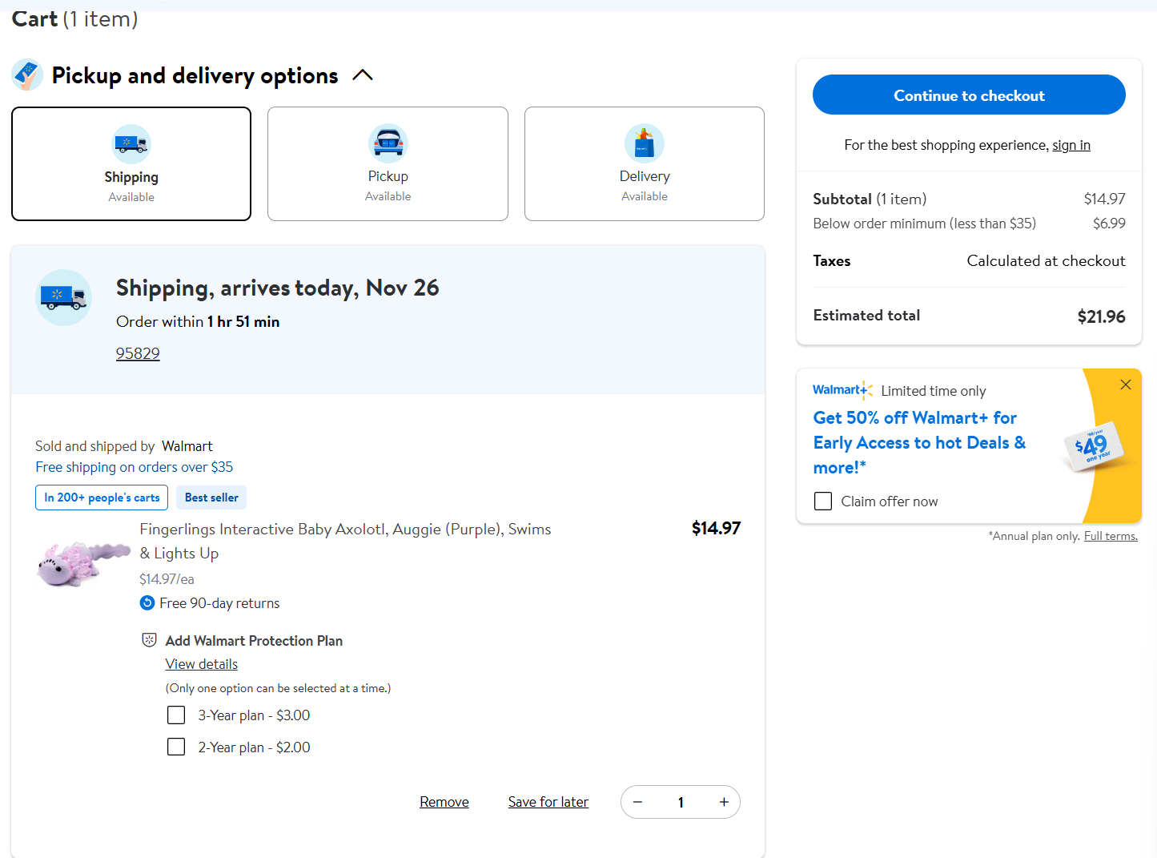This screenshot has height=858, width=1157.
Task: Open the Fingerlings Interactive Baby Axolotl title
Action: (x=345, y=541)
